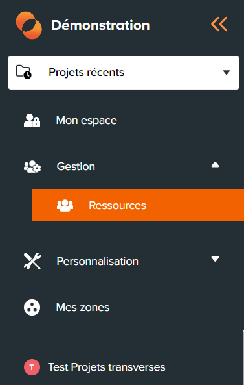Click the Mes zones circle icon
The height and width of the screenshot is (385, 244).
[x=32, y=307]
